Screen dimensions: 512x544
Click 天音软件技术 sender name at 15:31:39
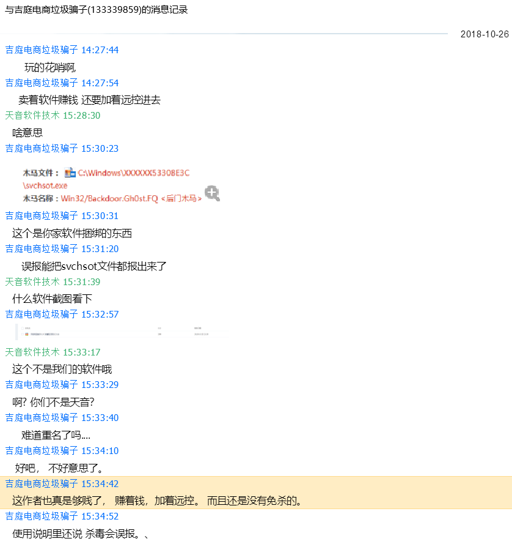click(32, 281)
